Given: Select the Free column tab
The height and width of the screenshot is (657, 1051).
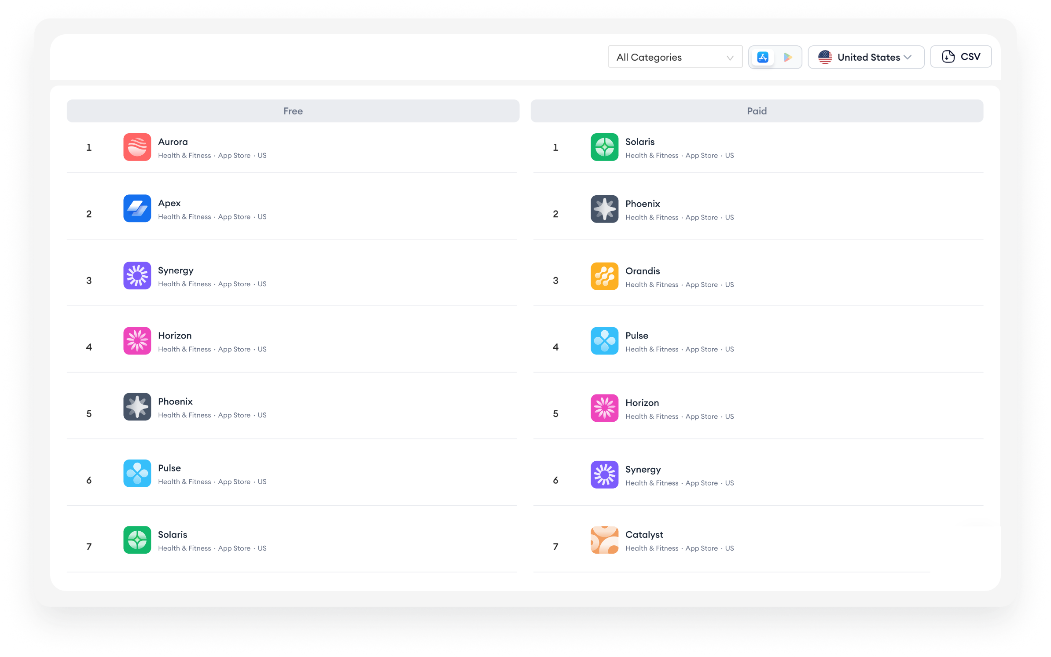Looking at the screenshot, I should 293,111.
